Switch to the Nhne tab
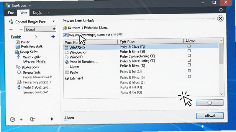 point(23,13)
